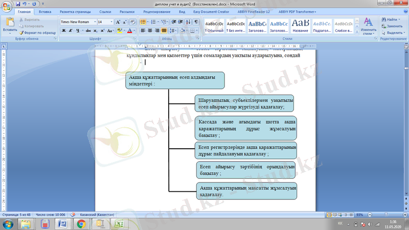This screenshot has width=409, height=230.
Task: Click the Paste (Вставить) clipboard icon
Action: pyautogui.click(x=10, y=23)
